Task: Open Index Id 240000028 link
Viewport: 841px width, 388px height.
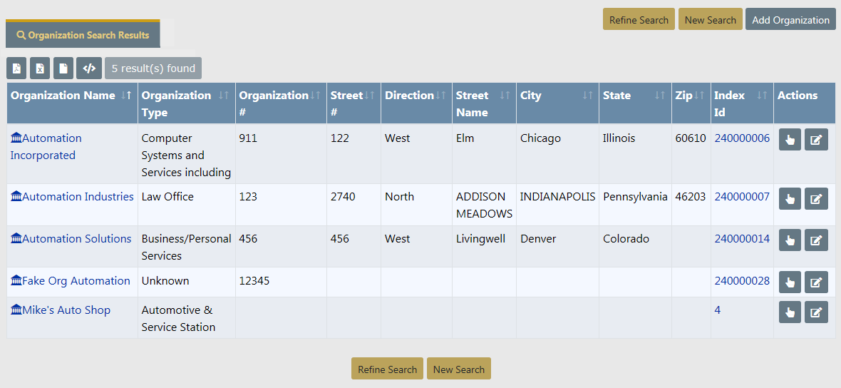Action: point(742,281)
